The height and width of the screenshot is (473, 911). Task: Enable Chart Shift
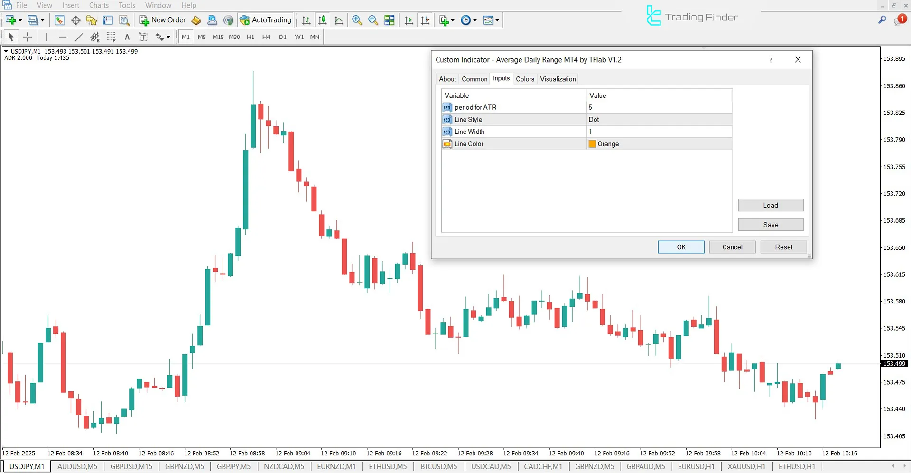point(426,20)
